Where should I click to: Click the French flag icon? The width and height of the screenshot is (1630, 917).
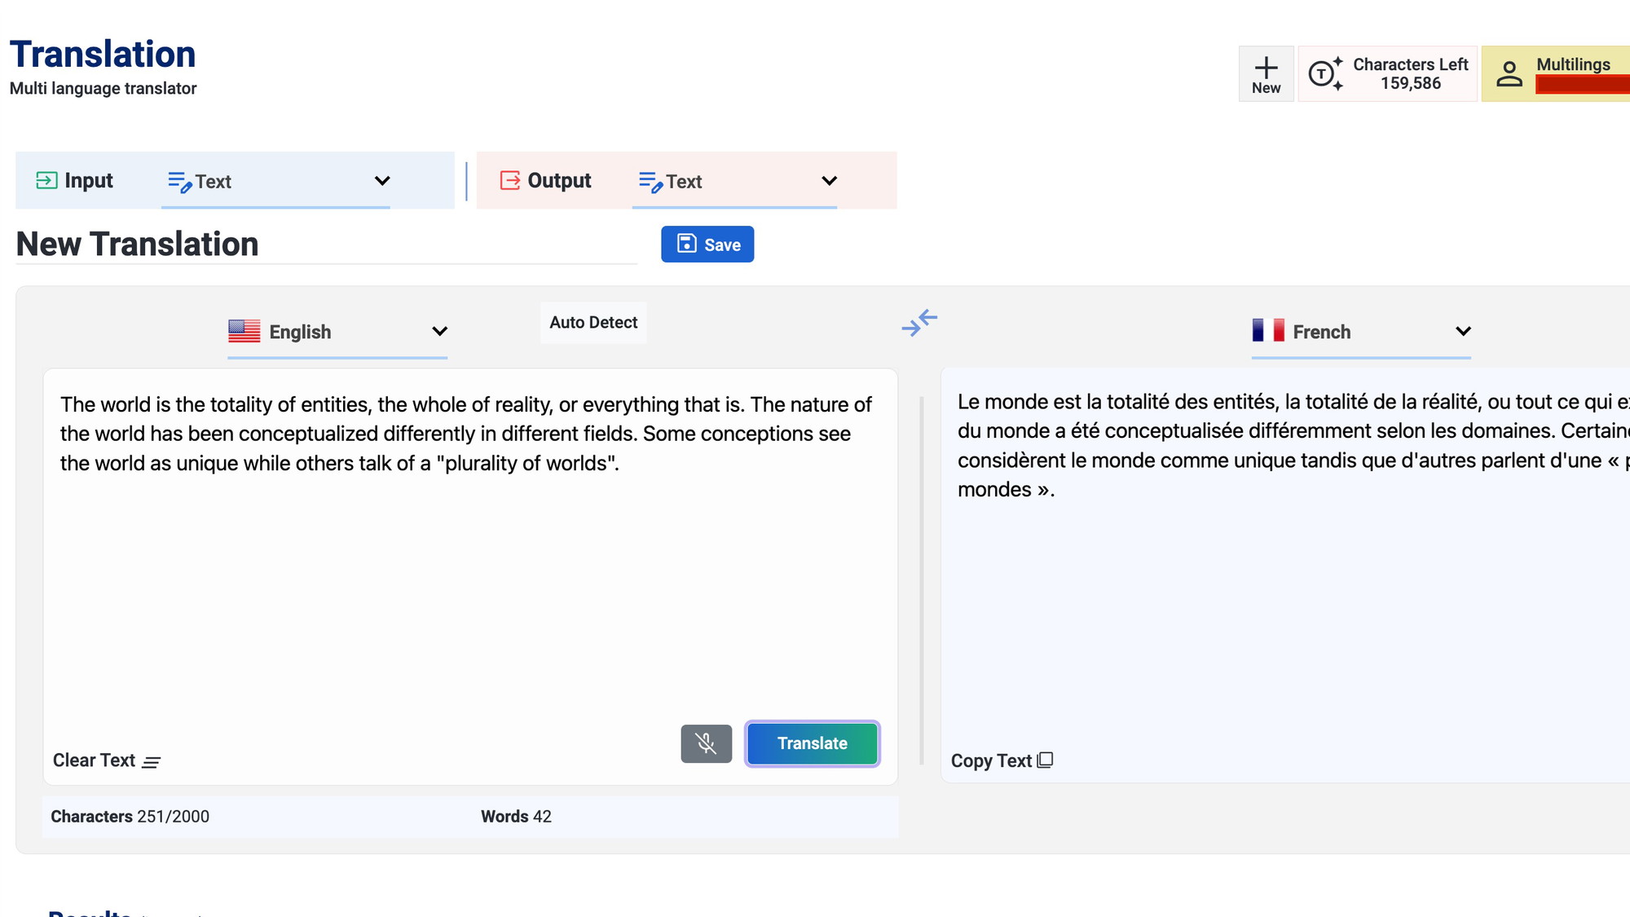(1267, 331)
